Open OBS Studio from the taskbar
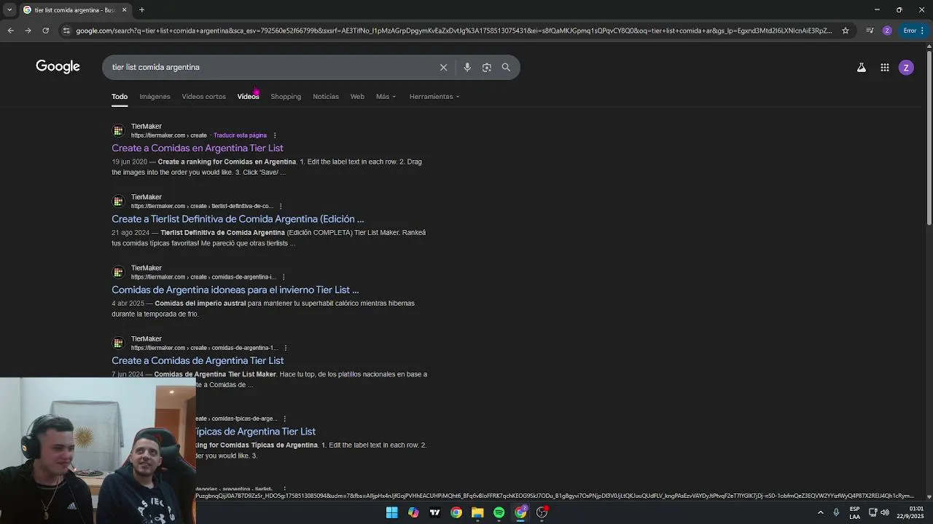Viewport: 933px width, 524px height. coord(542,512)
